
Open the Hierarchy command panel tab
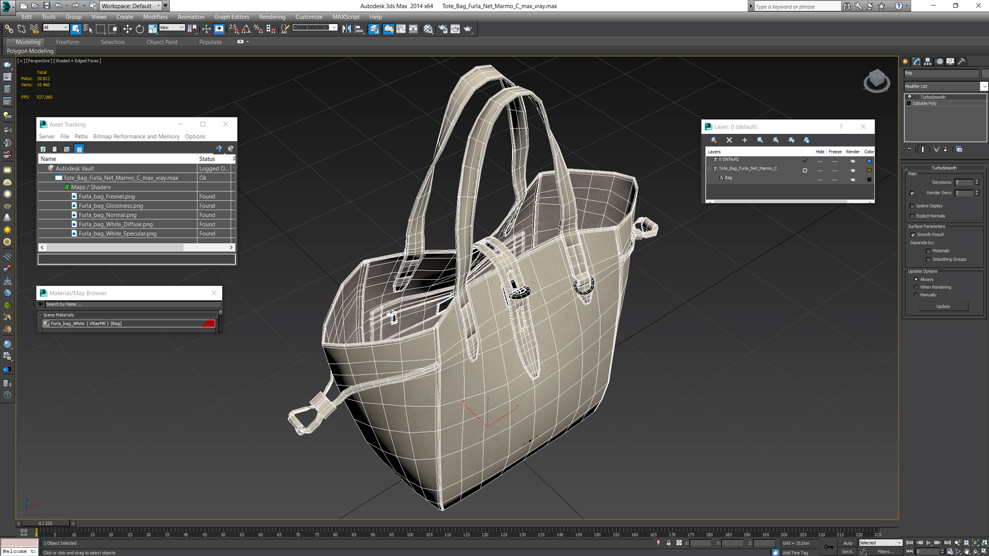[x=928, y=61]
